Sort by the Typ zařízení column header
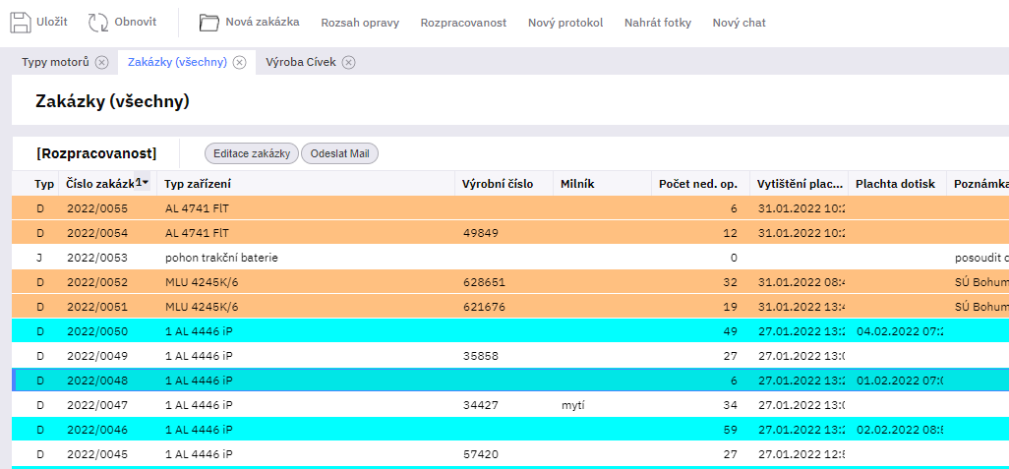 click(x=197, y=184)
